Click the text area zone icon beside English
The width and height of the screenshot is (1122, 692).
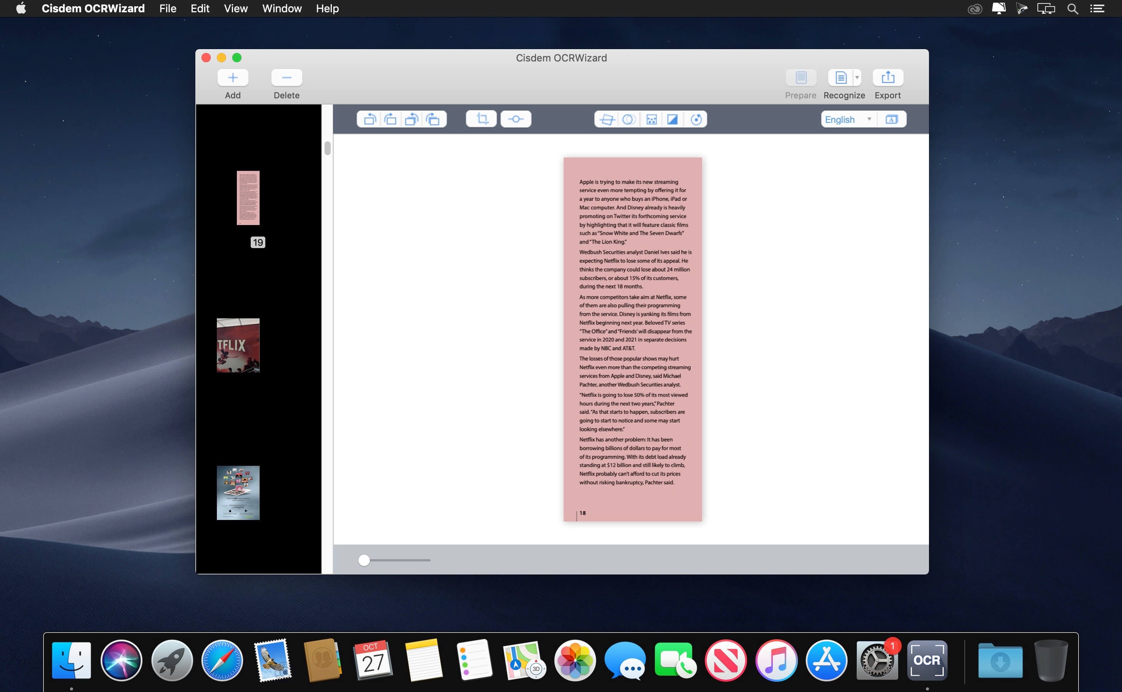tap(891, 119)
